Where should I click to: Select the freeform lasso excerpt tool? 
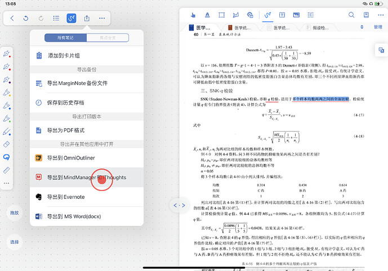236,15
